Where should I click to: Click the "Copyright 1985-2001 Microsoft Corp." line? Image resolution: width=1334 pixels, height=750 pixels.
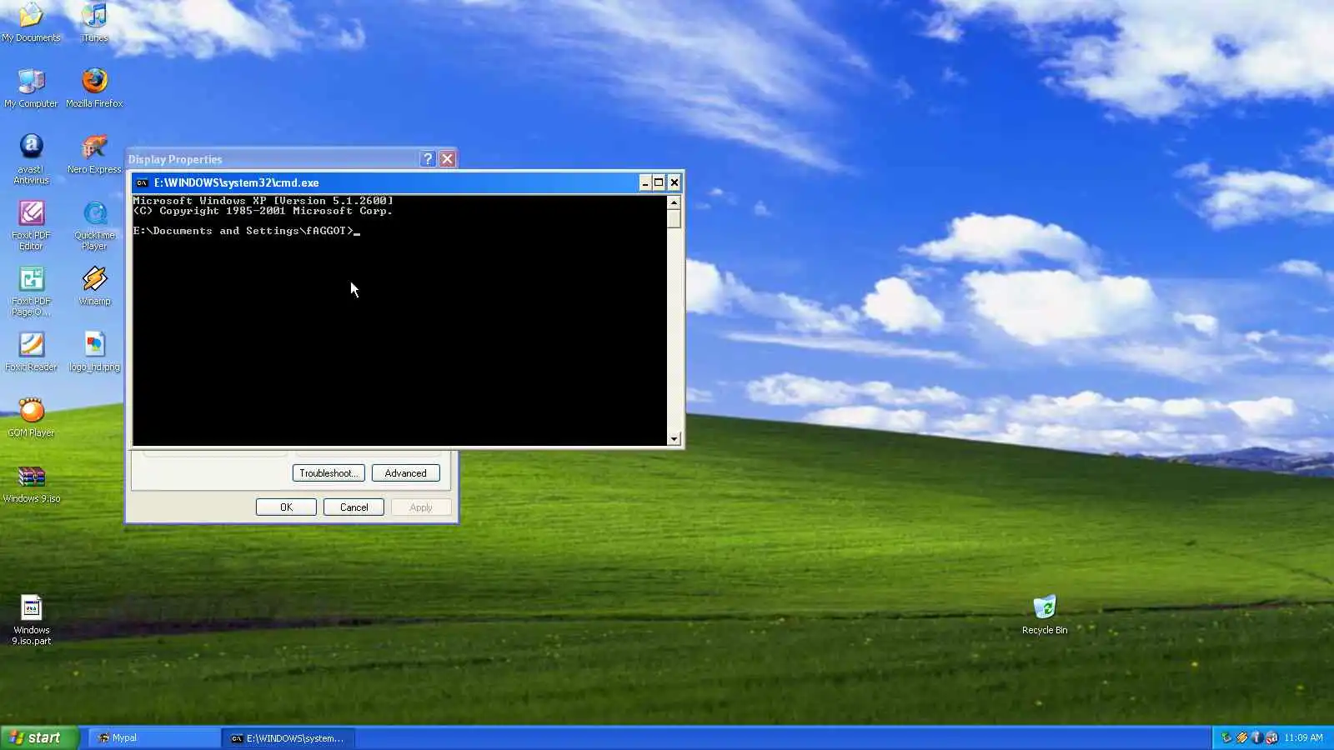point(263,211)
